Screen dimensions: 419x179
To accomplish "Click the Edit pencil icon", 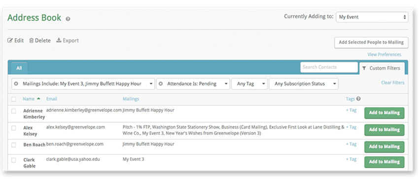I will click(10, 40).
